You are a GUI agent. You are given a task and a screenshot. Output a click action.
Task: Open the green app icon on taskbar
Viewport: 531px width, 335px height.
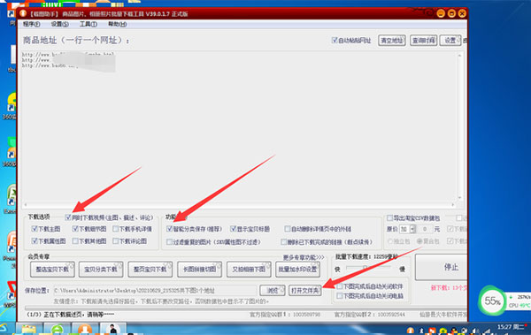point(58,329)
